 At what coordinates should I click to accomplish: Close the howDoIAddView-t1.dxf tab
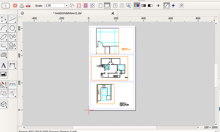tap(113, 13)
